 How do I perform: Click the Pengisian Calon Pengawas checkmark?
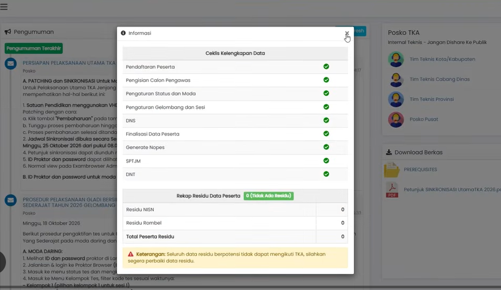click(x=326, y=80)
